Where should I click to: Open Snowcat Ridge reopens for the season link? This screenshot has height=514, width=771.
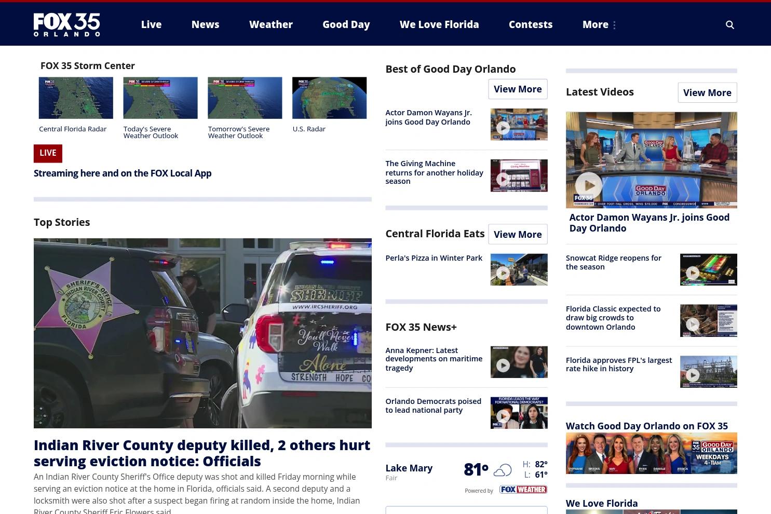613,262
